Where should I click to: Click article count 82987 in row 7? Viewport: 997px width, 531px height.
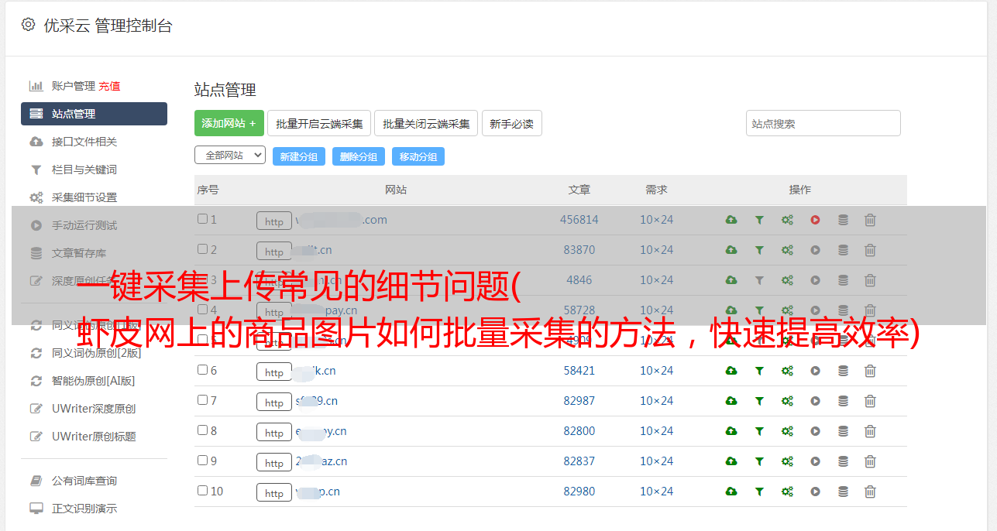click(579, 401)
